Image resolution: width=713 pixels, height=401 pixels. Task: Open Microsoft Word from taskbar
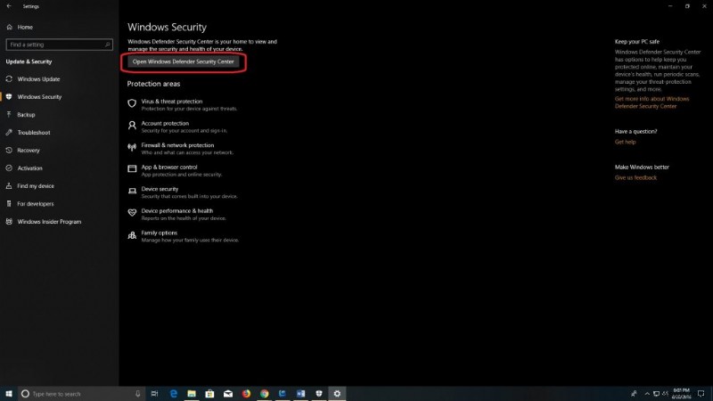point(300,394)
